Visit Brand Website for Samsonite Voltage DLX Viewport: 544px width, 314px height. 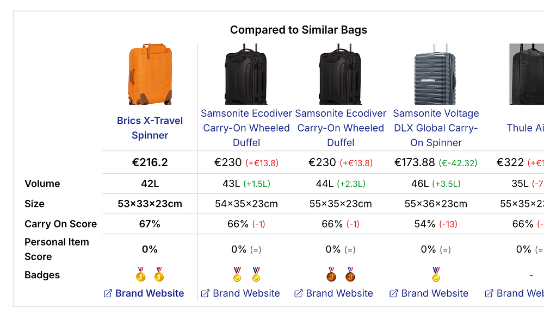point(435,293)
